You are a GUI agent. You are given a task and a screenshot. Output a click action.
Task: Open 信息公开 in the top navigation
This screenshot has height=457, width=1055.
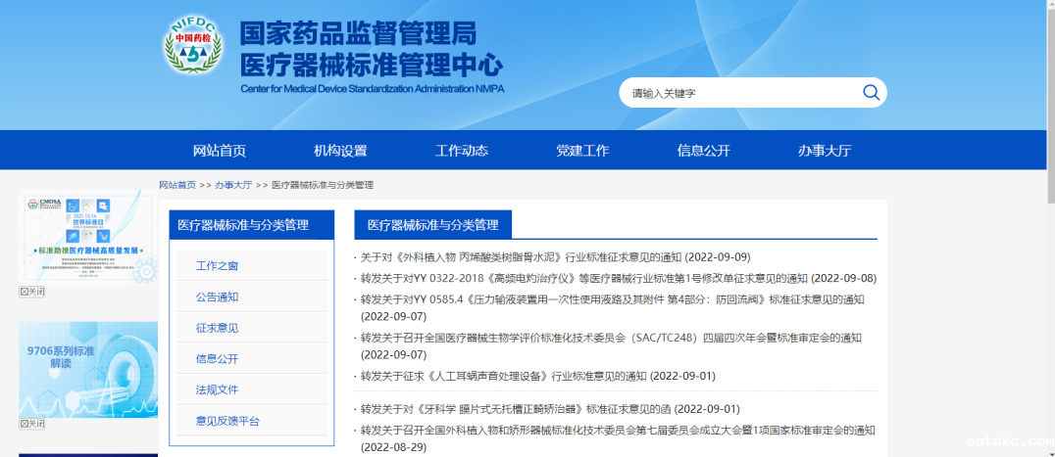pyautogui.click(x=704, y=151)
